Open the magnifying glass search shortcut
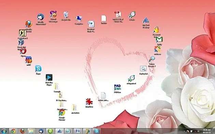This screenshot has height=134, width=215. (152, 59)
